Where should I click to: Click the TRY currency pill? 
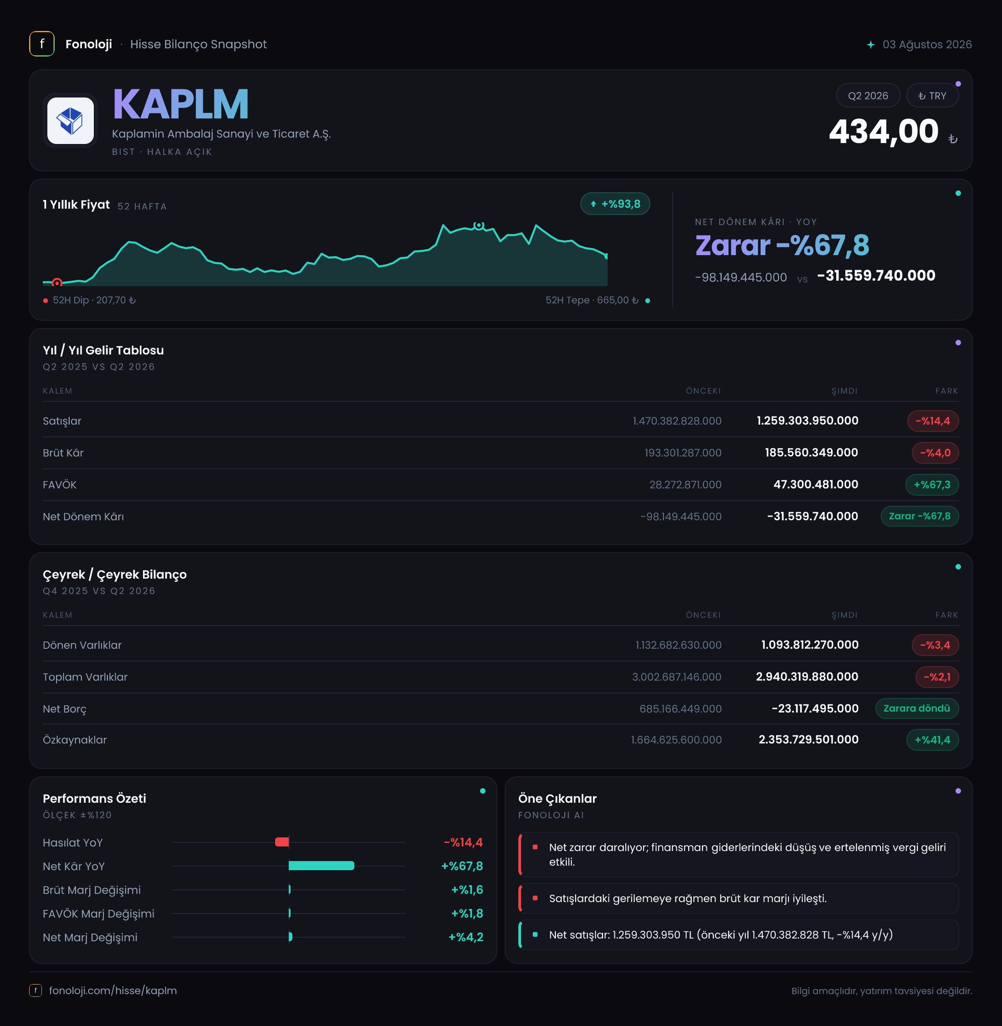tap(932, 96)
